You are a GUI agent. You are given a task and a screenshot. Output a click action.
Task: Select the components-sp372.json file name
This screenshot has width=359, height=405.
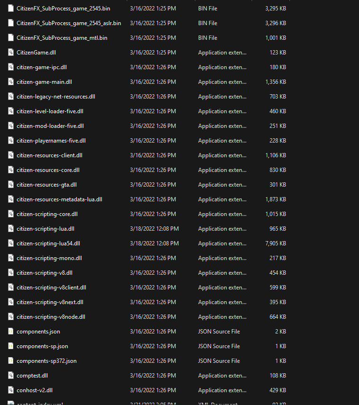47,361
